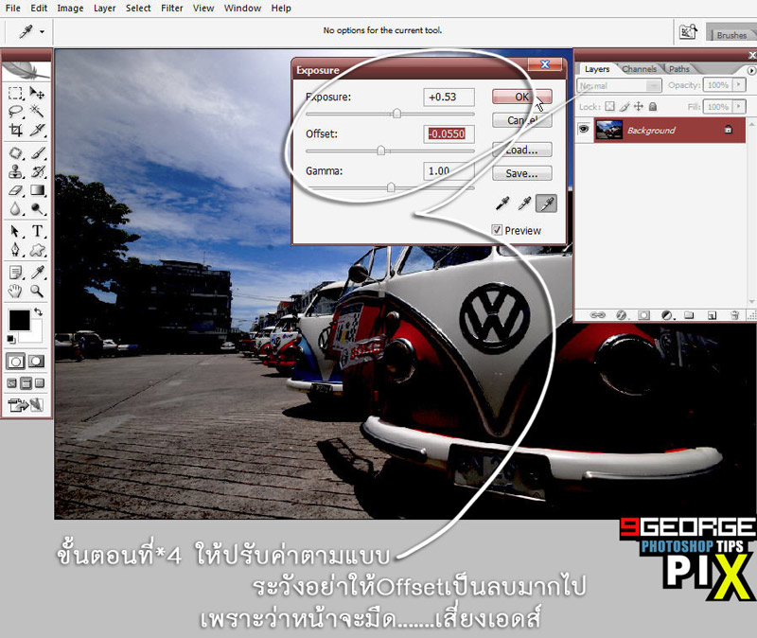Pick the Lasso tool
The image size is (757, 638).
click(x=15, y=112)
